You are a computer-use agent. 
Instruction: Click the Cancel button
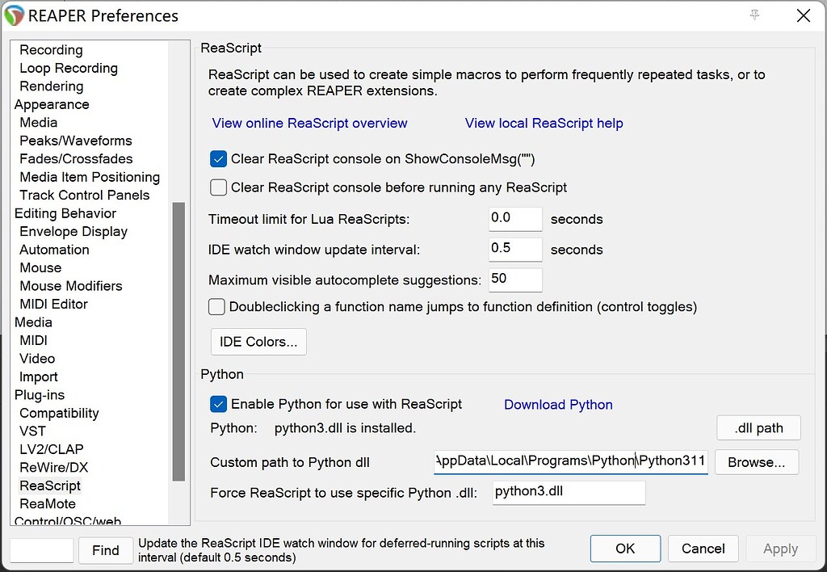(703, 549)
